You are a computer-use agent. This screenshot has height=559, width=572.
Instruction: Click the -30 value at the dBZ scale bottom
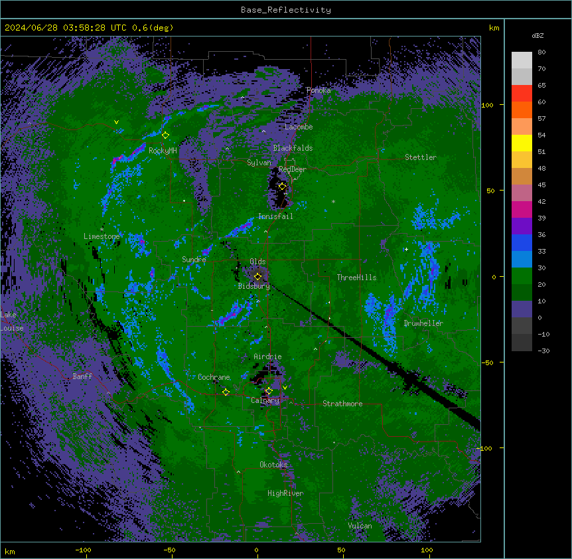pyautogui.click(x=543, y=351)
